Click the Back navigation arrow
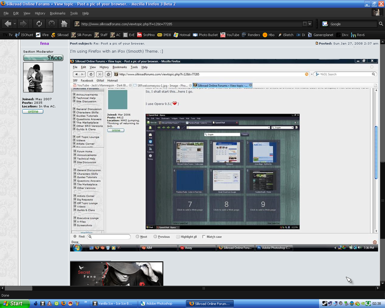385x308 pixels. coord(8,24)
